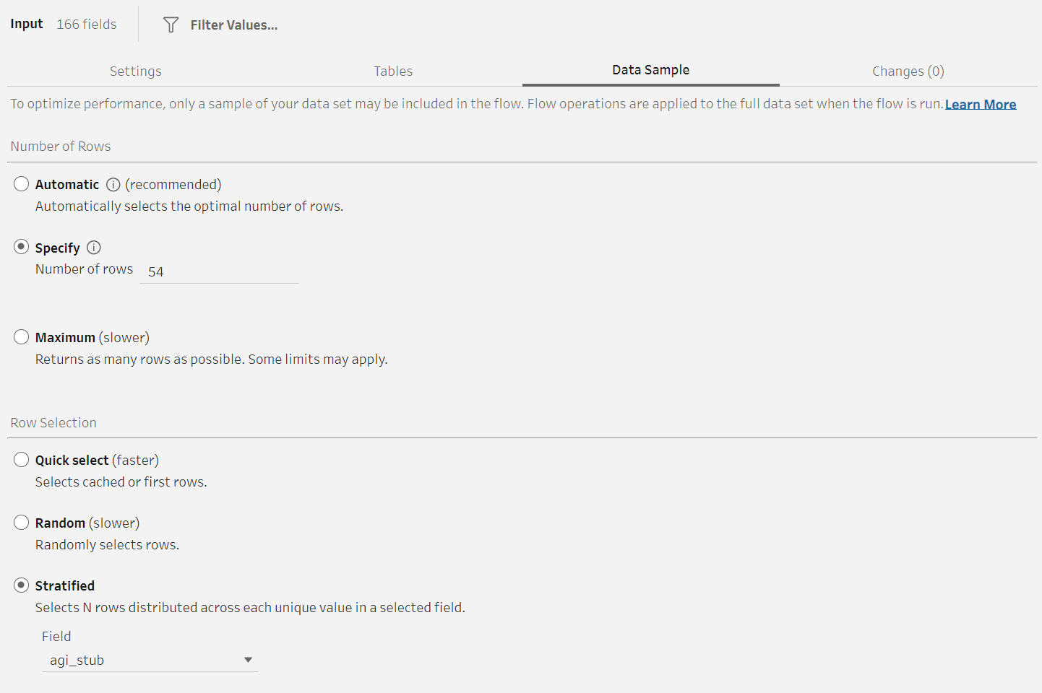
Task: Expand stratified Field dropdown arrow
Action: click(248, 660)
